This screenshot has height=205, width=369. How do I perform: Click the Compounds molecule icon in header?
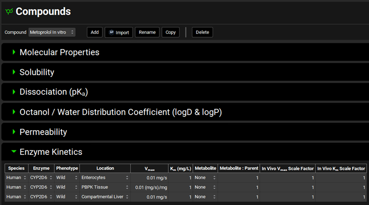coord(8,11)
